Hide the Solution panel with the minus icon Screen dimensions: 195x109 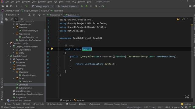point(44,15)
